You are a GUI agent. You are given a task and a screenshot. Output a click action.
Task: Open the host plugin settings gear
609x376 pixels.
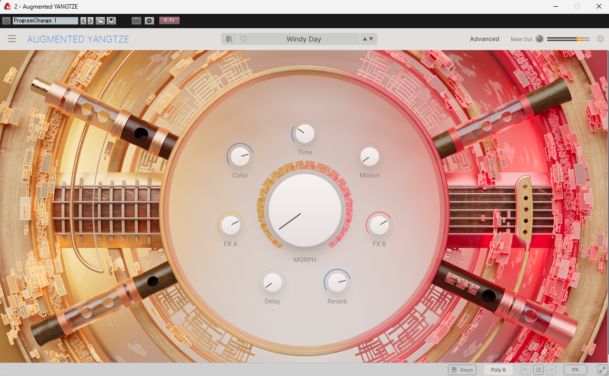pyautogui.click(x=149, y=21)
